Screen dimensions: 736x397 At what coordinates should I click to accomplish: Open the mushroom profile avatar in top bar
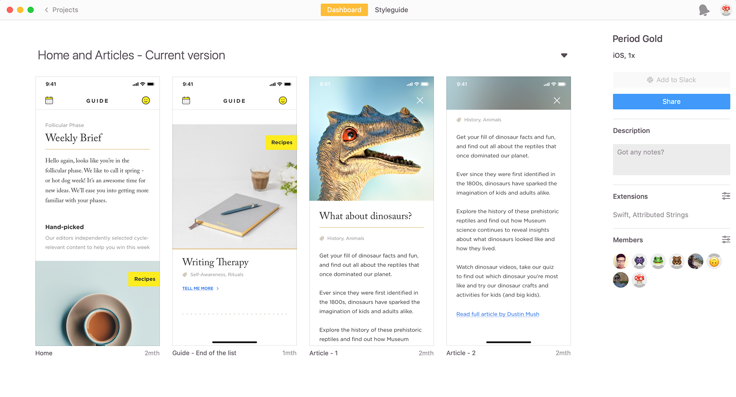(x=726, y=10)
